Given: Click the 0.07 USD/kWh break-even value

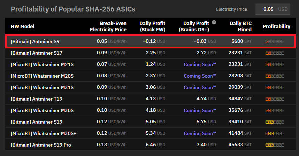Looking at the screenshot, I should [112, 64].
